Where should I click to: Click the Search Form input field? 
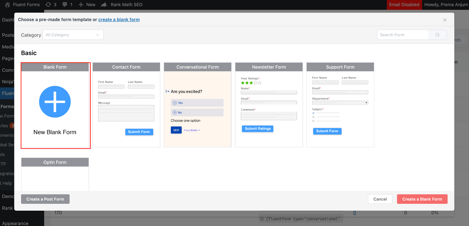[x=403, y=35]
